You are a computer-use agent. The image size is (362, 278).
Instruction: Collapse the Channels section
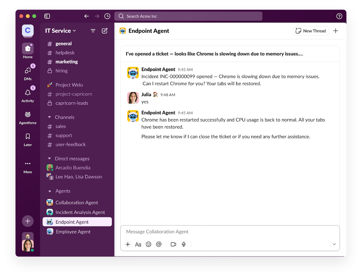[50, 117]
